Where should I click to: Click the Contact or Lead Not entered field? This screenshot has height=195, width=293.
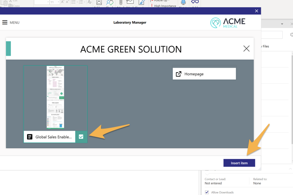pyautogui.click(x=215, y=181)
